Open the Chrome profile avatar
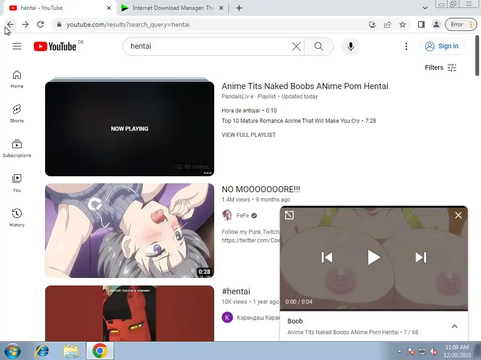This screenshot has height=360, width=481. (x=436, y=24)
